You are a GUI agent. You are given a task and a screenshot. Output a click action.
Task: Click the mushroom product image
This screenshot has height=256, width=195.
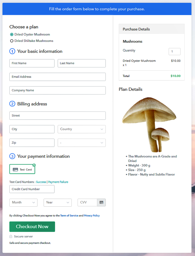149,124
